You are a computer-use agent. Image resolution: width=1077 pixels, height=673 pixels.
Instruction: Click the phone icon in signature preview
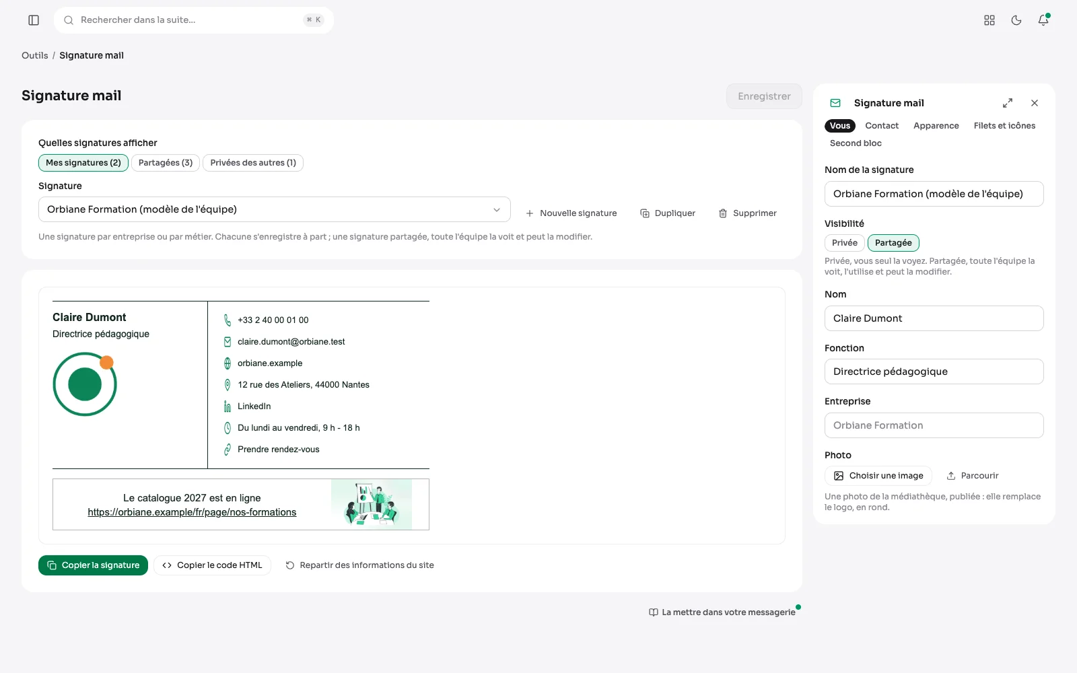tap(228, 320)
